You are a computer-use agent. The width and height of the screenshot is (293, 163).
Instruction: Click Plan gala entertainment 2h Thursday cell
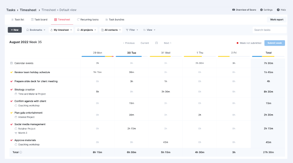pos(200,115)
